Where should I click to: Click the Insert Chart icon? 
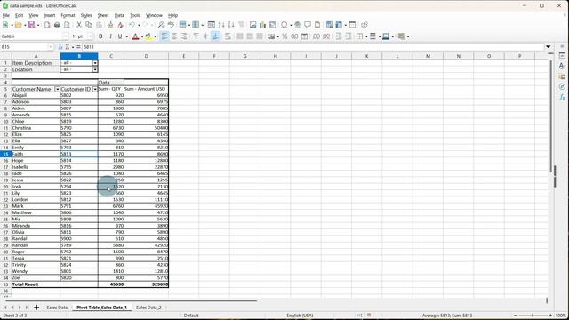point(263,25)
